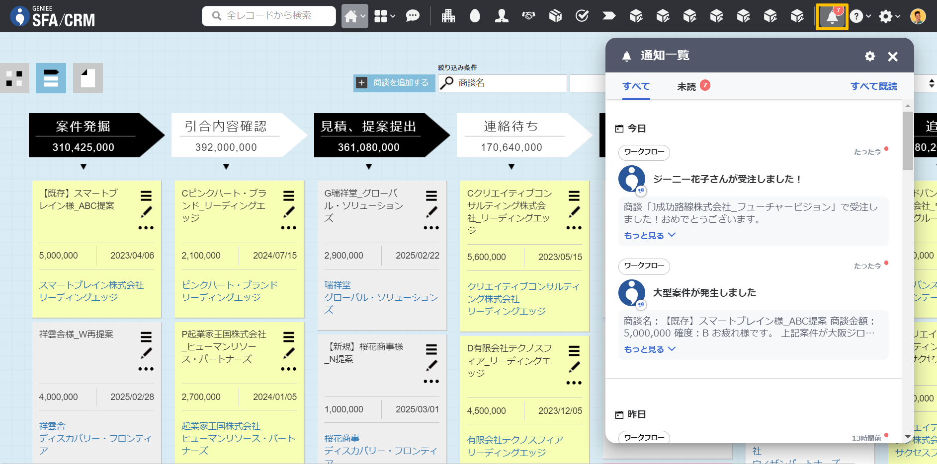The image size is (937, 464).
Task: Open the ピンクハート・ブランド company link
Action: pos(230,285)
